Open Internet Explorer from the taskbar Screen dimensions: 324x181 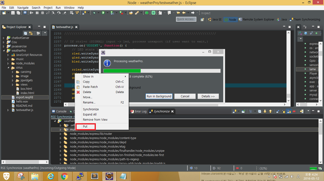click(50, 176)
